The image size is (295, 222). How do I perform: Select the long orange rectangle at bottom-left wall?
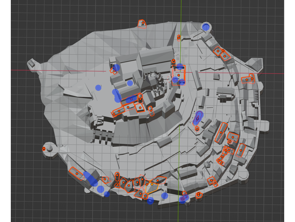[74, 172]
